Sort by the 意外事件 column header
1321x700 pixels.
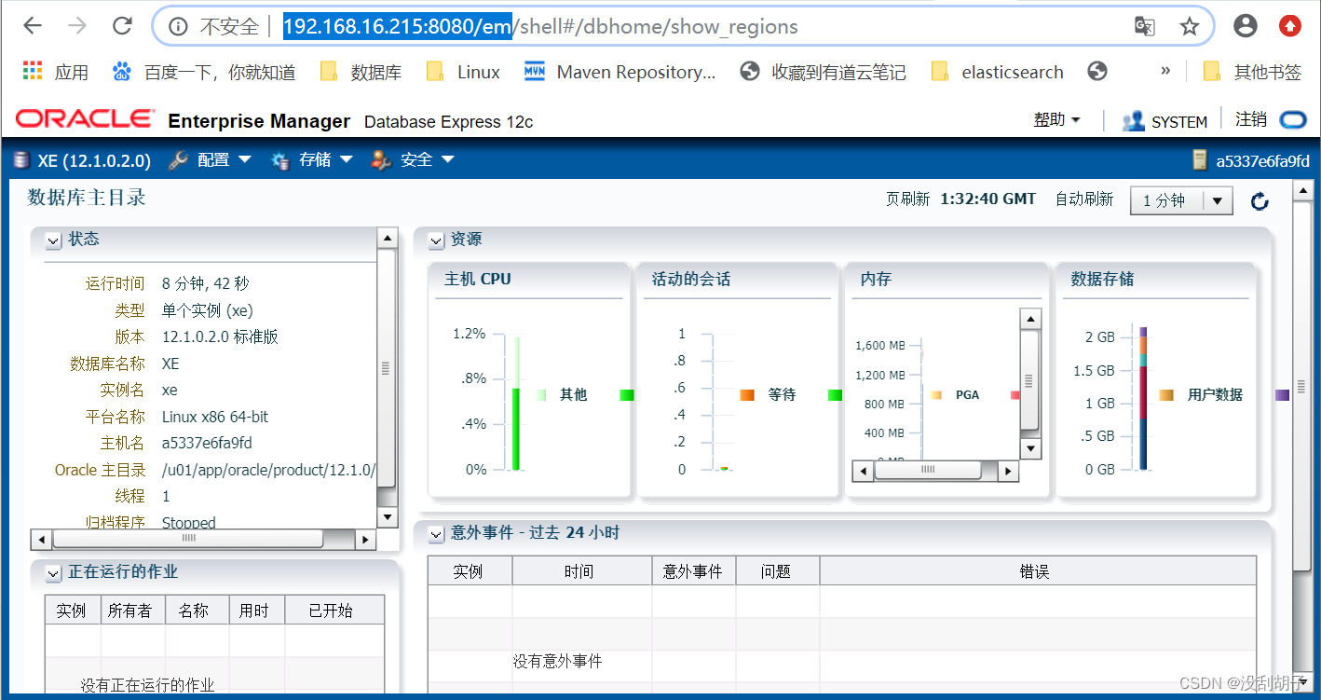click(693, 571)
